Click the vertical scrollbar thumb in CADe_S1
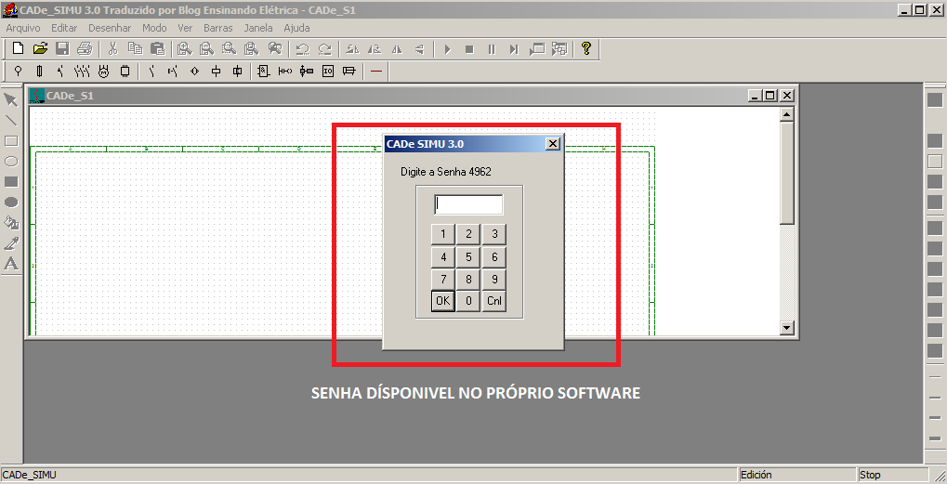947x484 pixels. (x=786, y=173)
